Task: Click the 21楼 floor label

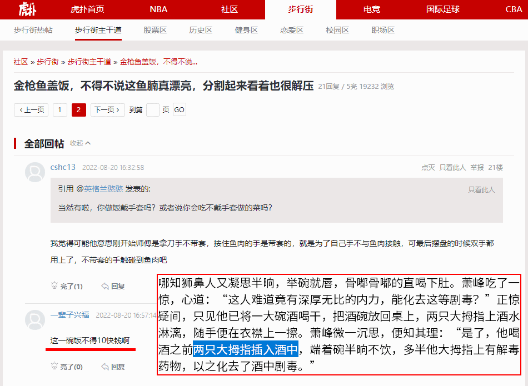Action: coord(496,168)
